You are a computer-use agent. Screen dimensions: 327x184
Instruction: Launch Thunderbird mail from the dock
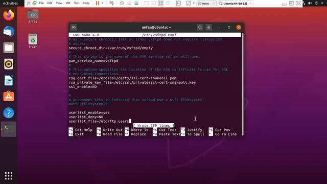pos(9,31)
